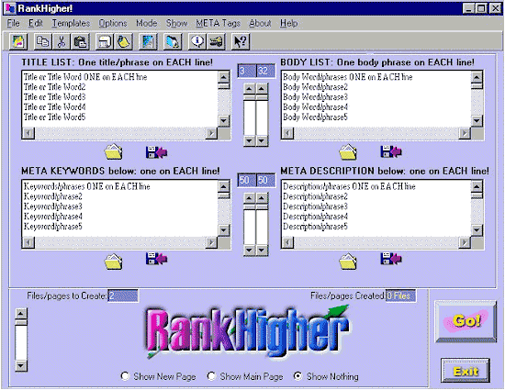505x390 pixels.
Task: Select the Show New Page radio button
Action: coord(125,376)
